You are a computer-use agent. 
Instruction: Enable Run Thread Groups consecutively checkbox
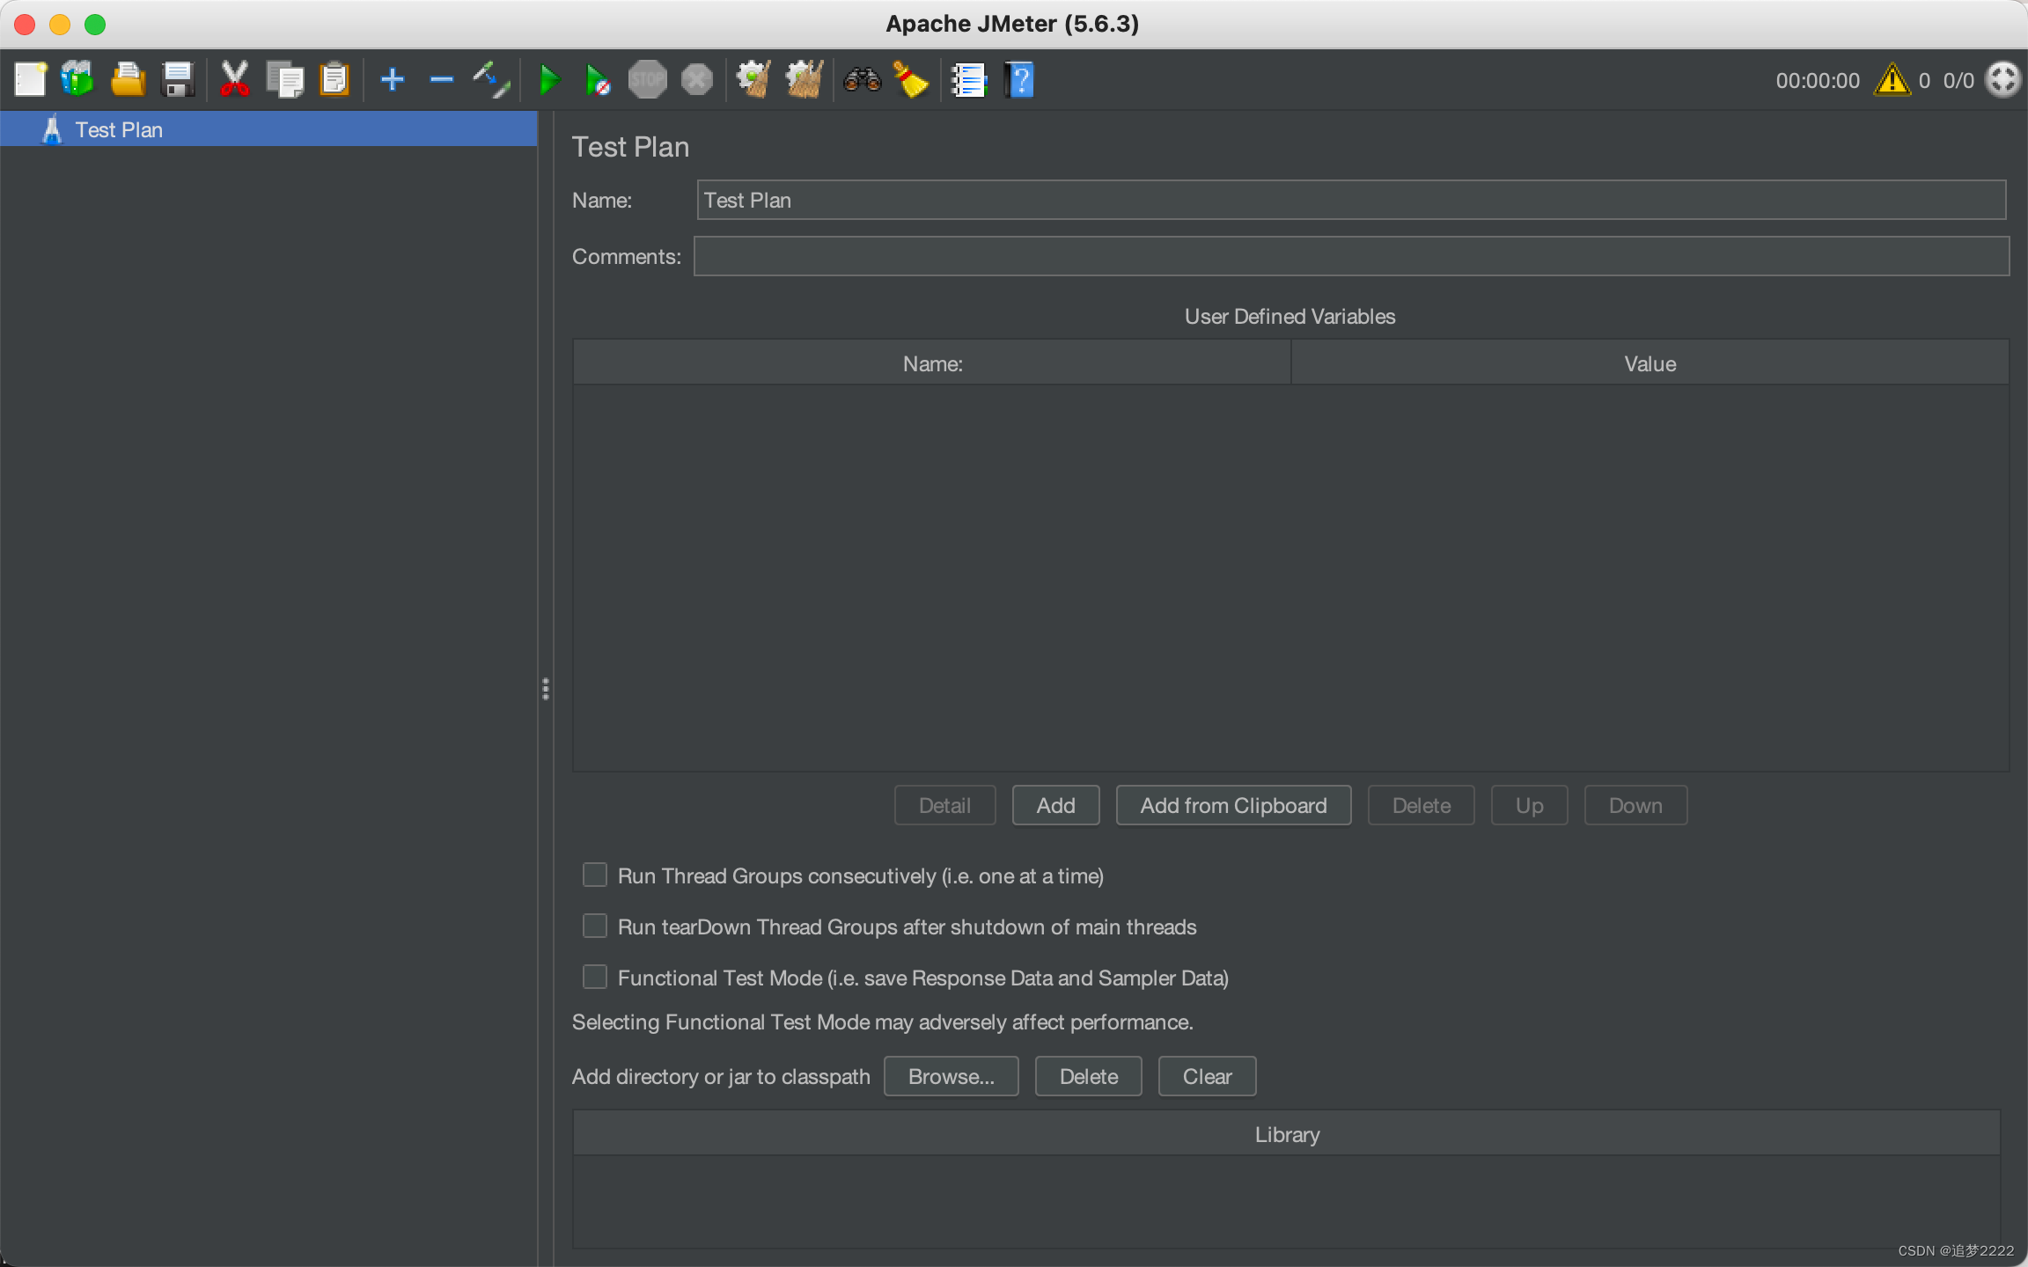pos(594,875)
